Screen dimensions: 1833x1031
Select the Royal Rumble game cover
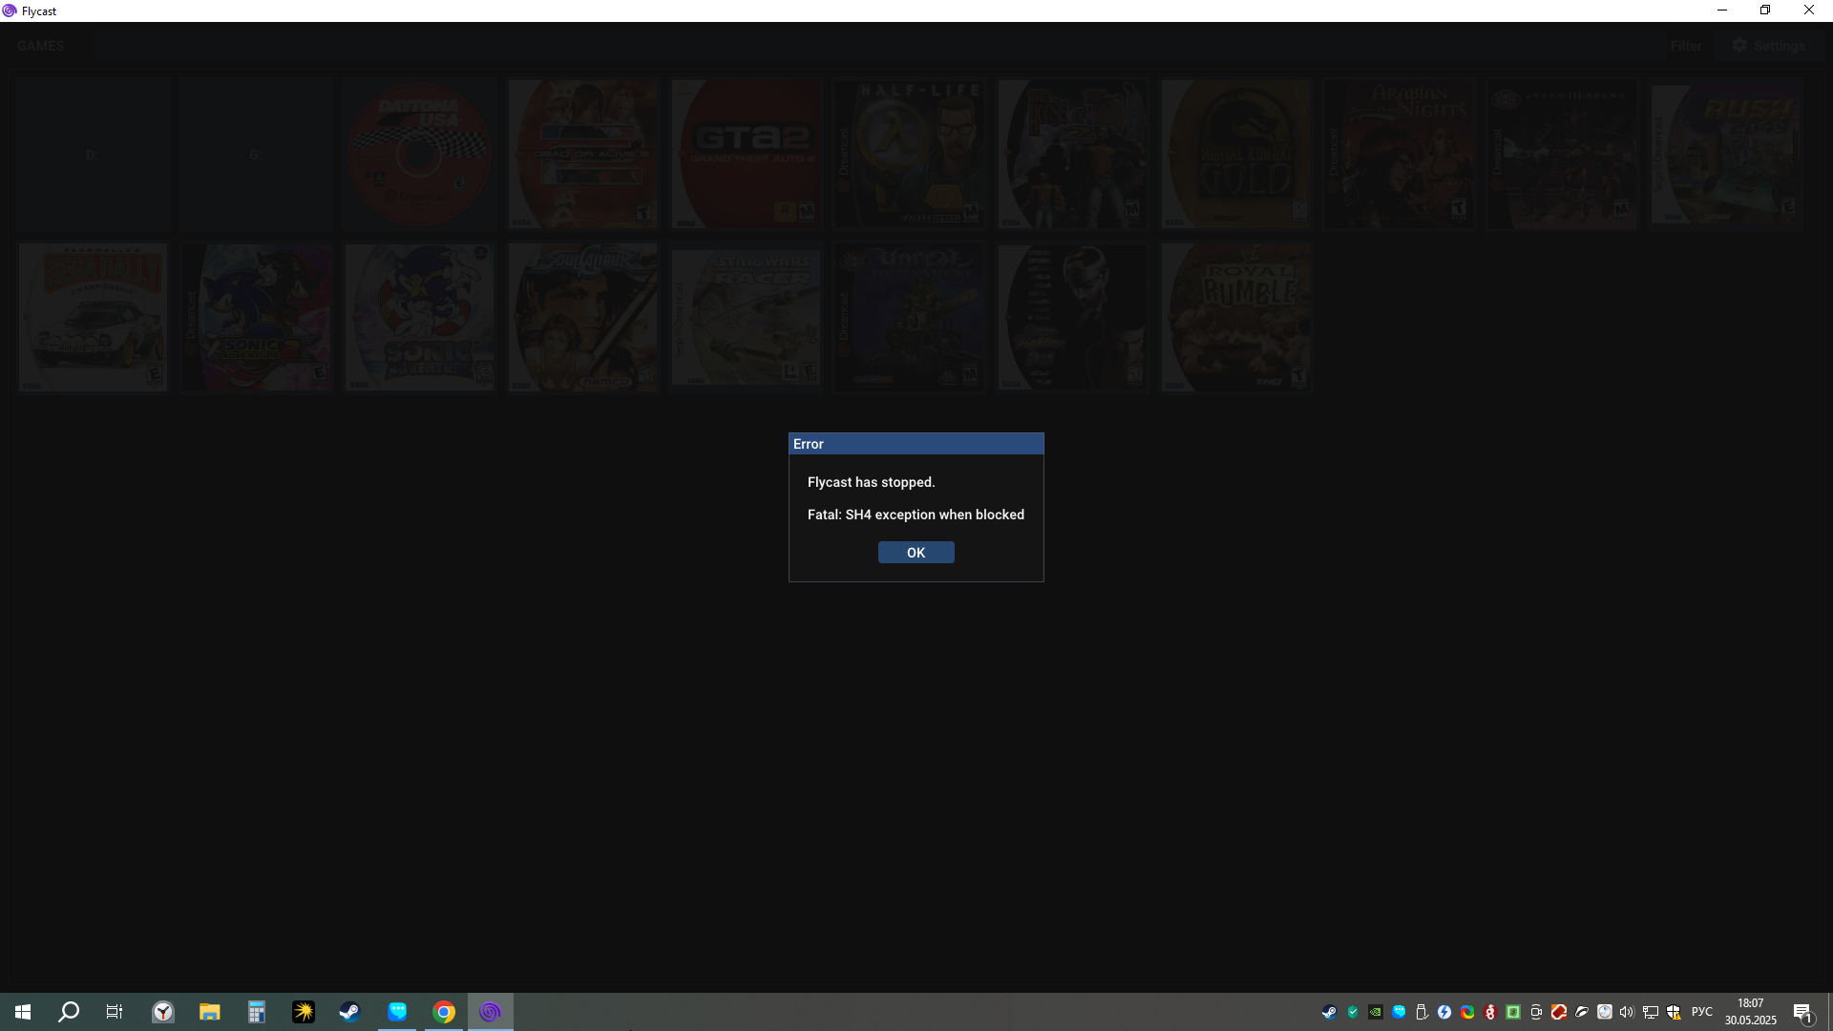(x=1235, y=317)
